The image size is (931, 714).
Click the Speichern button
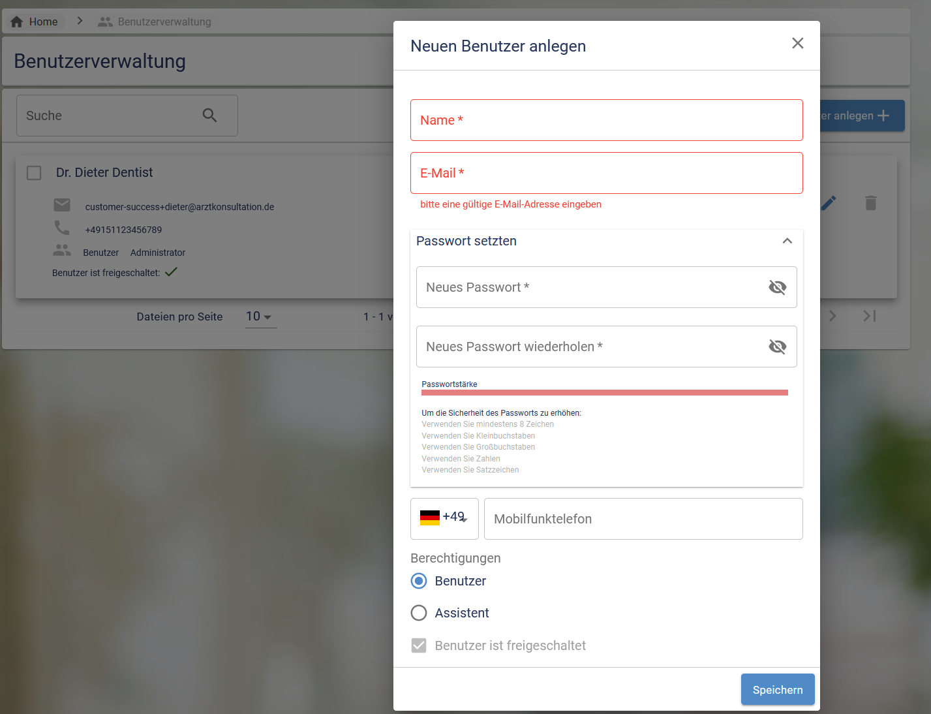click(777, 690)
